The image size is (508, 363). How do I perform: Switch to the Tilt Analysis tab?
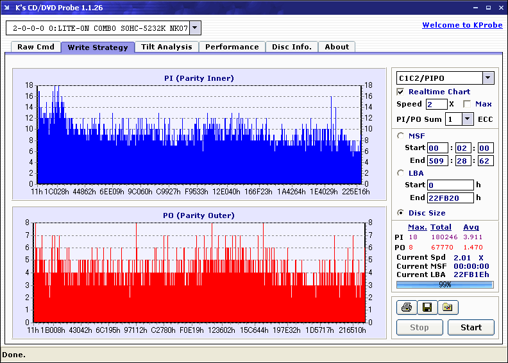tap(167, 47)
